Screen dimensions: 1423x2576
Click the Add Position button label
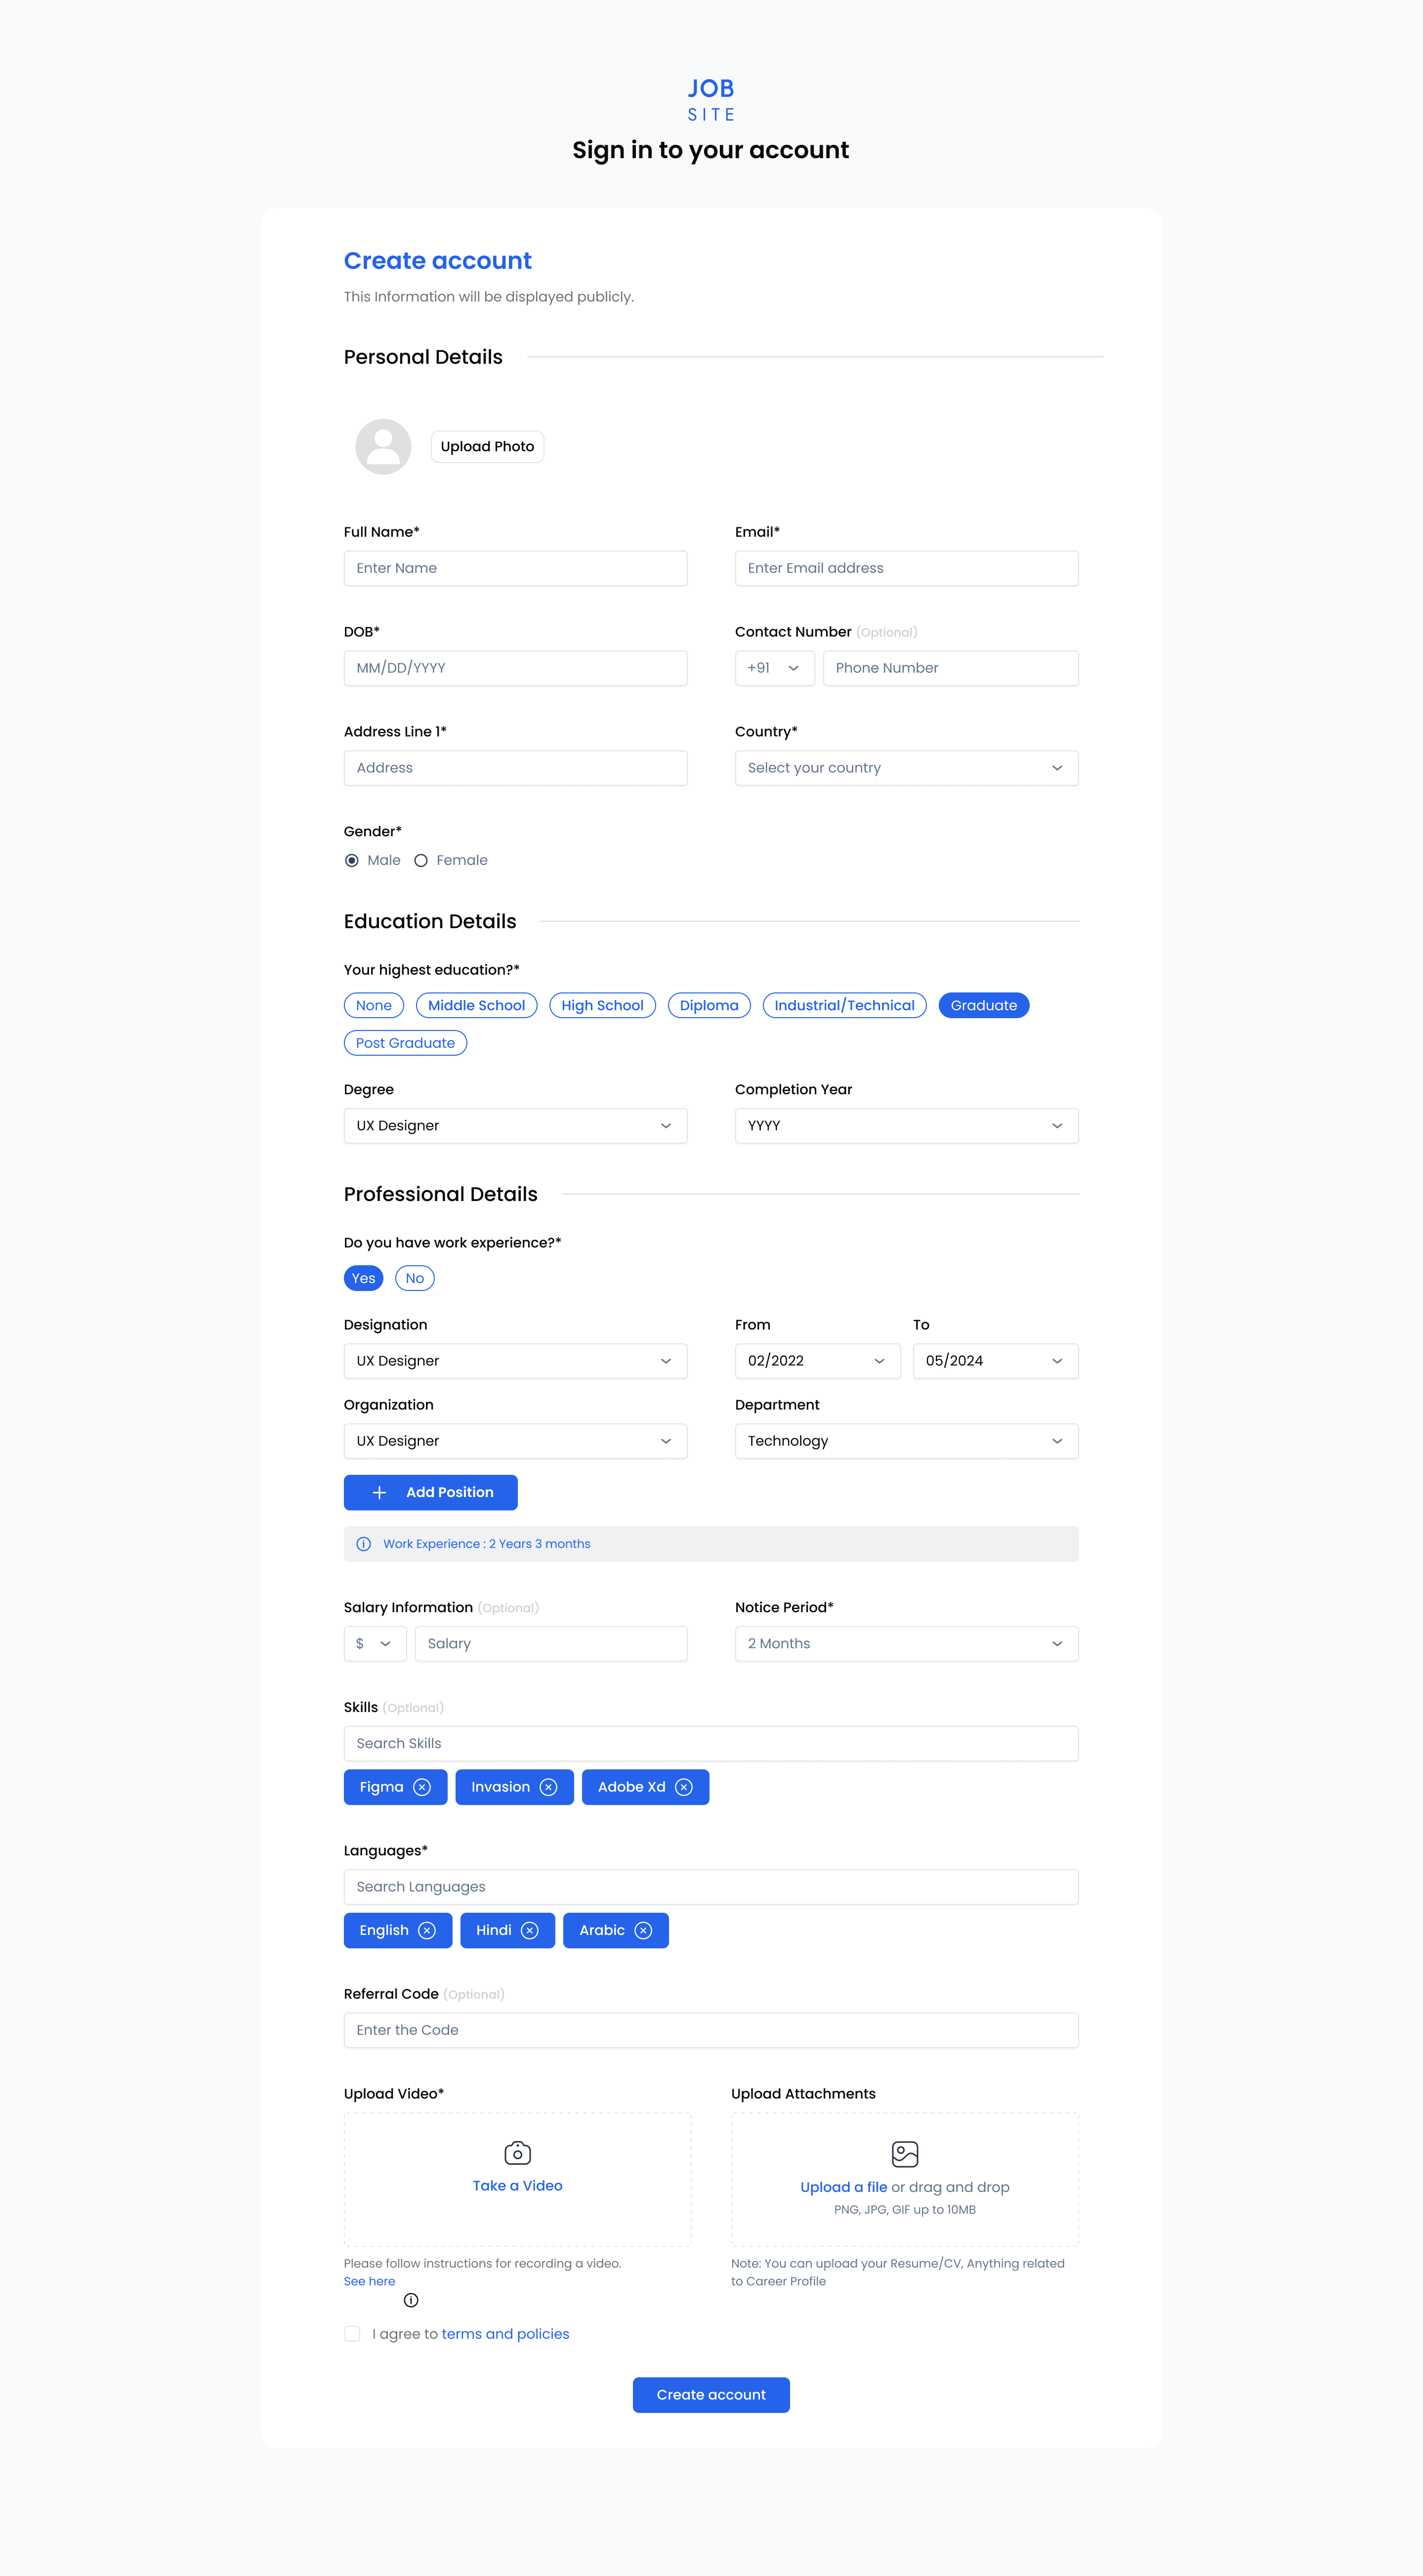(450, 1492)
